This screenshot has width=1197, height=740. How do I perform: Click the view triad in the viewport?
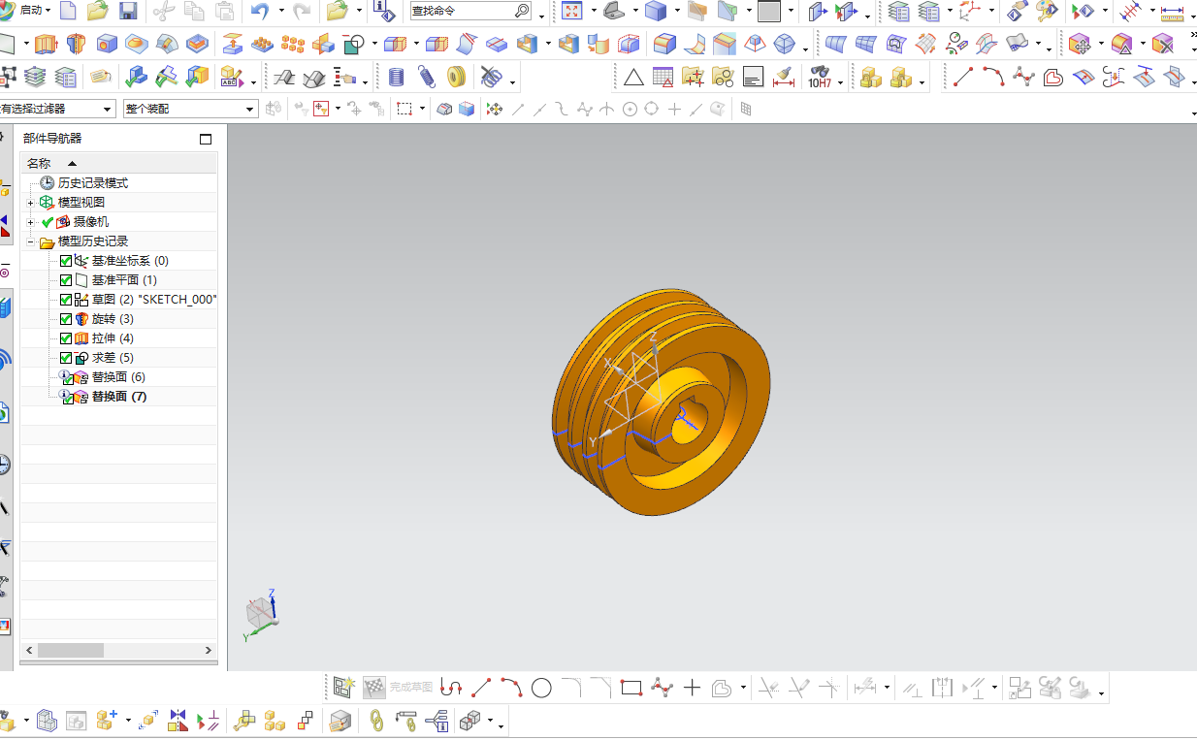pyautogui.click(x=262, y=615)
